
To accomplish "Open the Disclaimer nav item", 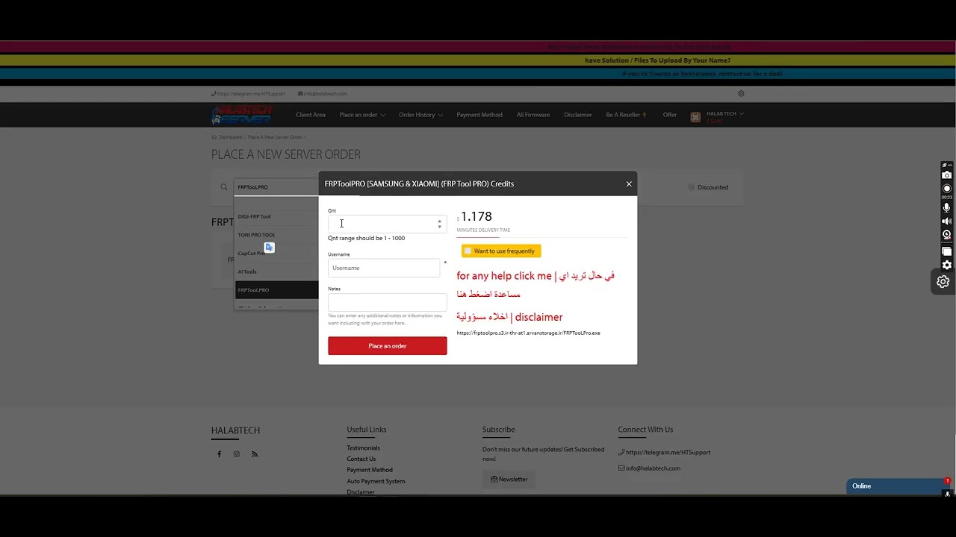I will (x=578, y=115).
